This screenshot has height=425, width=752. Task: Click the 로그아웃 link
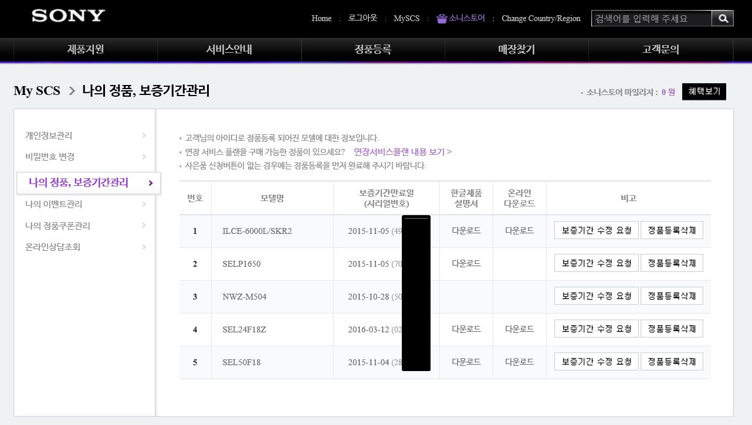point(363,18)
